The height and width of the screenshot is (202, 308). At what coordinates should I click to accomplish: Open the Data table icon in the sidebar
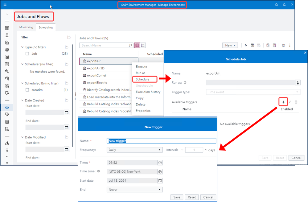coord(7,28)
